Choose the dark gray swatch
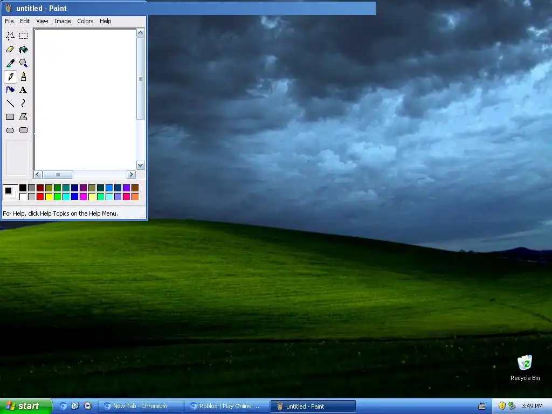 [x=31, y=188]
